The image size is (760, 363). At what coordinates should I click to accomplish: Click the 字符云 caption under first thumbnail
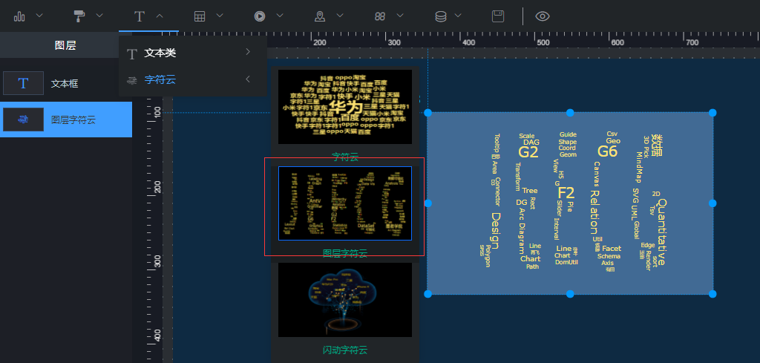coord(345,157)
